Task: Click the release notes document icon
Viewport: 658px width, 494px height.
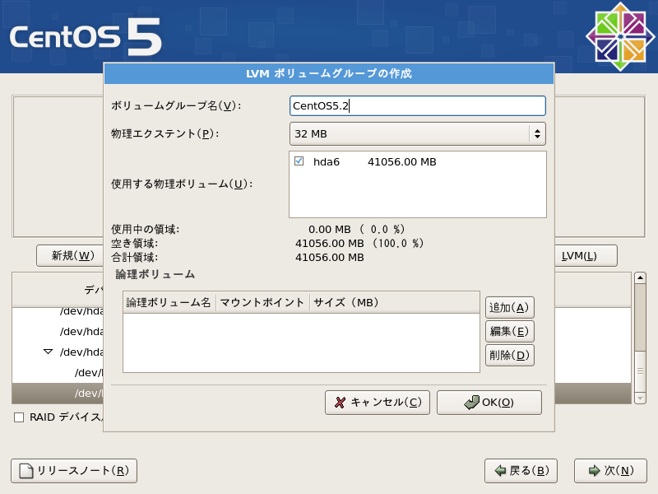Action: tap(26, 471)
